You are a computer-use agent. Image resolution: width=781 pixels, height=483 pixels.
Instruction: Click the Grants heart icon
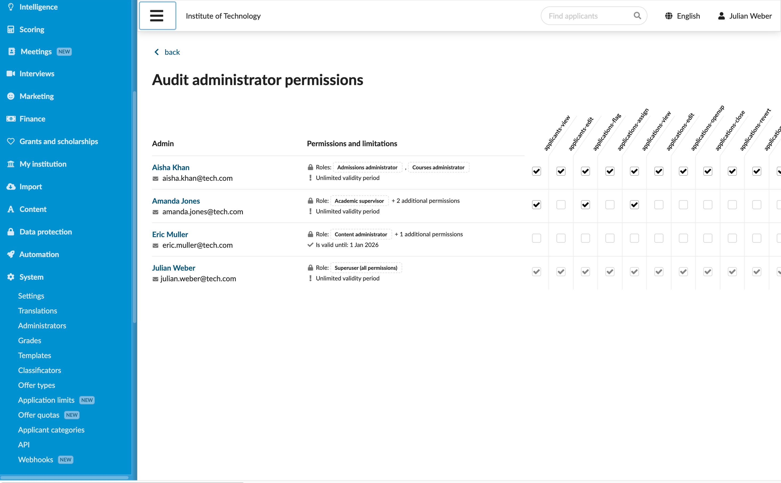11,141
